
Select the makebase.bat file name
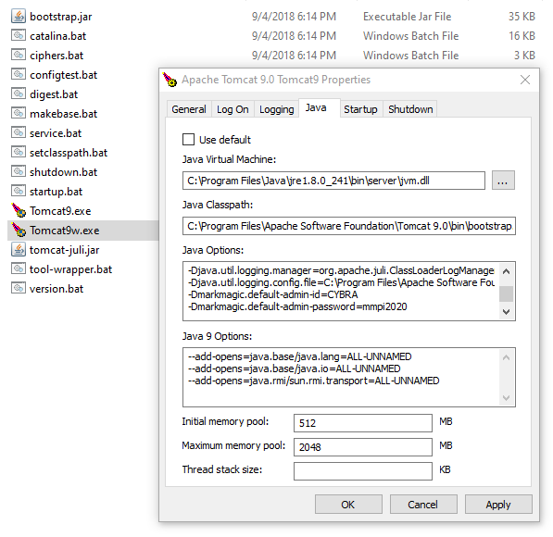[64, 114]
